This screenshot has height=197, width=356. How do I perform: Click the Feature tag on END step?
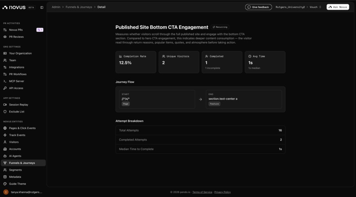click(x=214, y=104)
